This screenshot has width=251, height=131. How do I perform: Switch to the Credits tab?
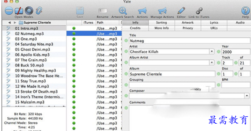pos(135,28)
